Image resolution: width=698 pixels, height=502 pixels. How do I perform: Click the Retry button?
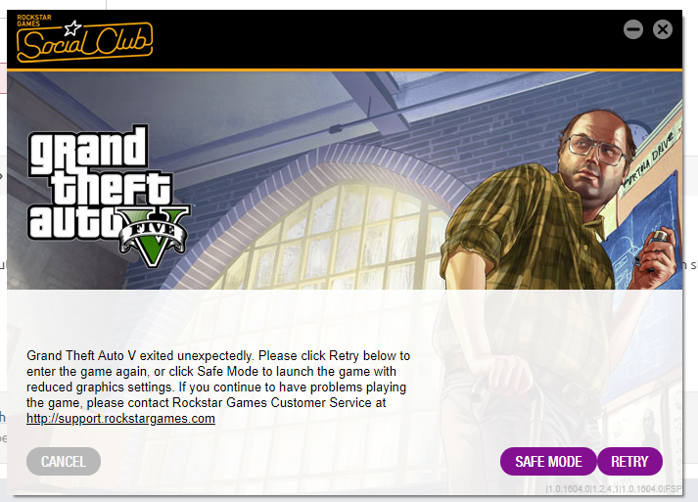coord(629,462)
